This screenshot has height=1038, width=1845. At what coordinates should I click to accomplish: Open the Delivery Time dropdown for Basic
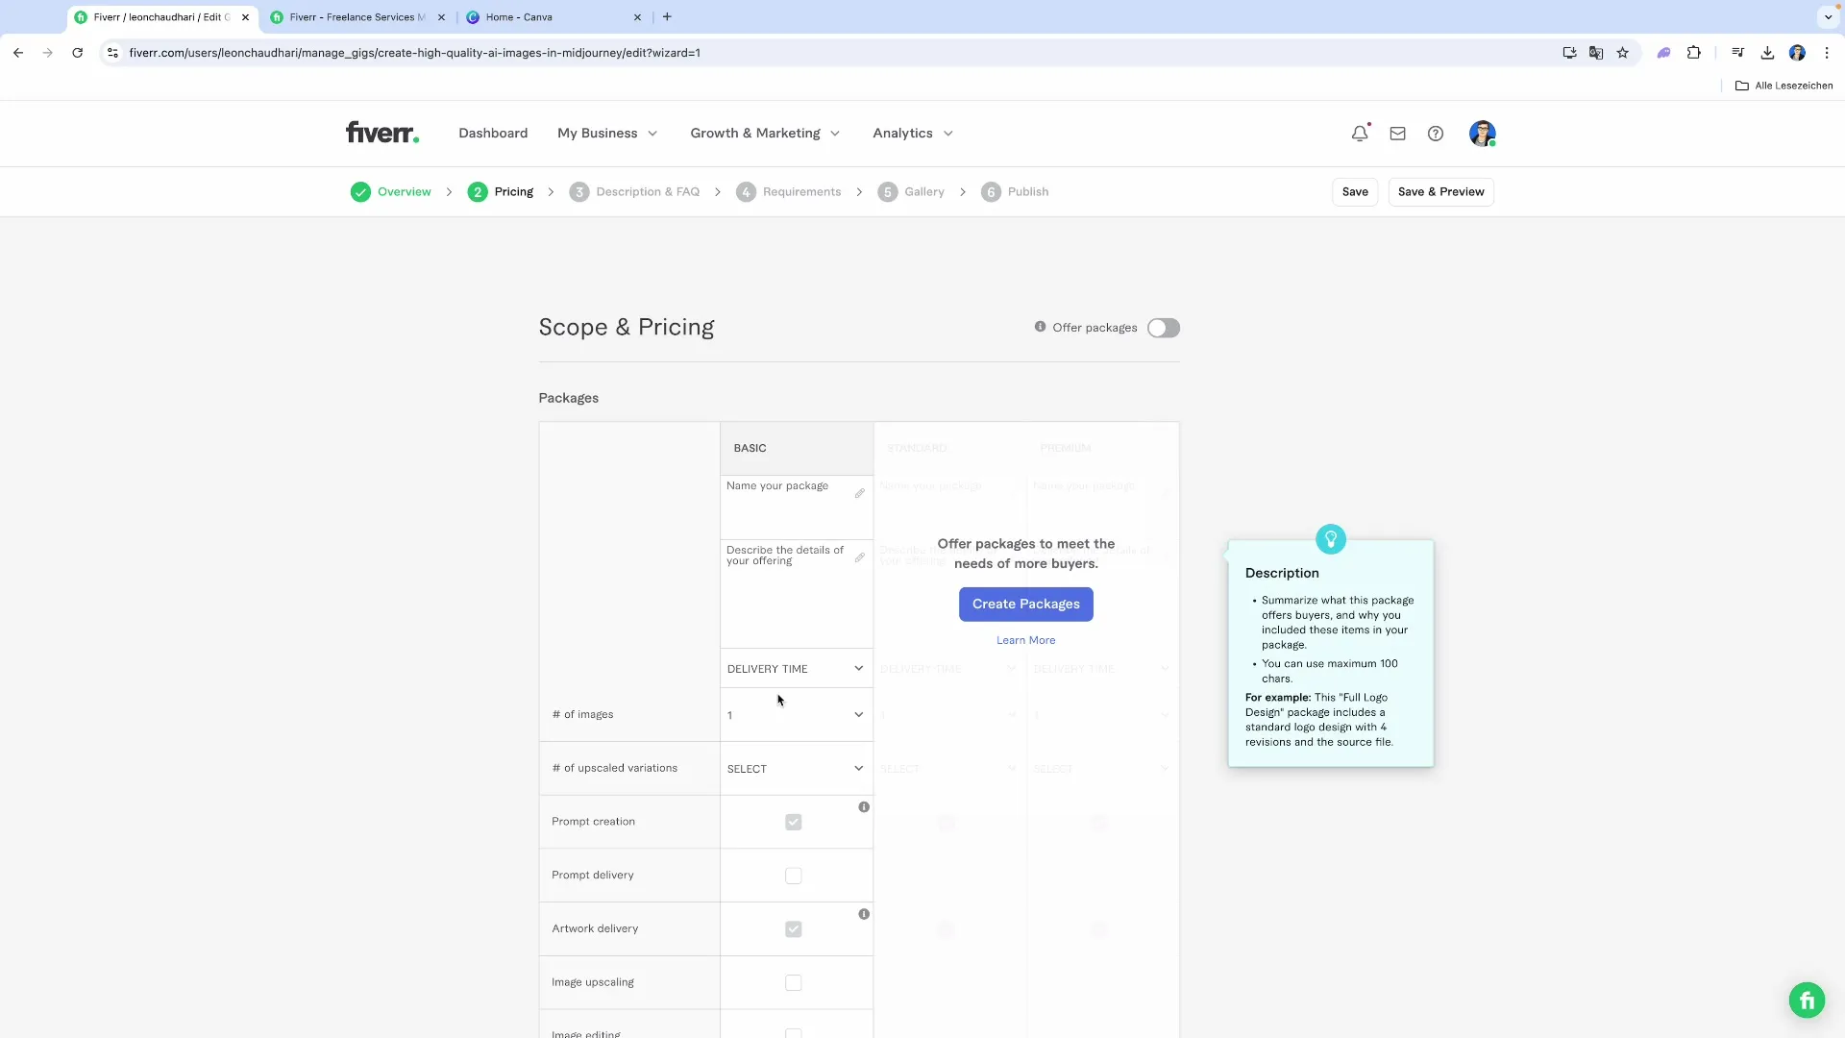[796, 668]
